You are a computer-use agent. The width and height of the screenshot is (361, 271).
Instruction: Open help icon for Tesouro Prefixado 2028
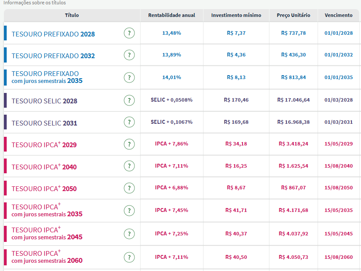[129, 33]
